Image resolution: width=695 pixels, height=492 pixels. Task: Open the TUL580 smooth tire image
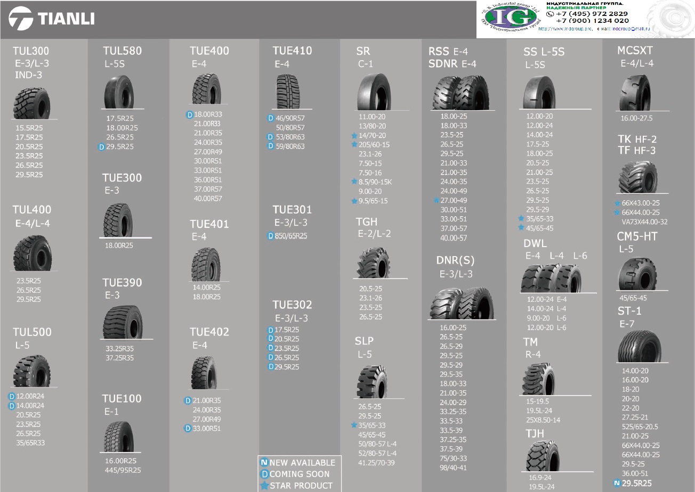(x=119, y=91)
